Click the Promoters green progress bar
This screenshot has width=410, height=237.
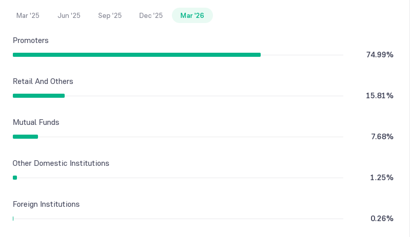[x=137, y=55]
